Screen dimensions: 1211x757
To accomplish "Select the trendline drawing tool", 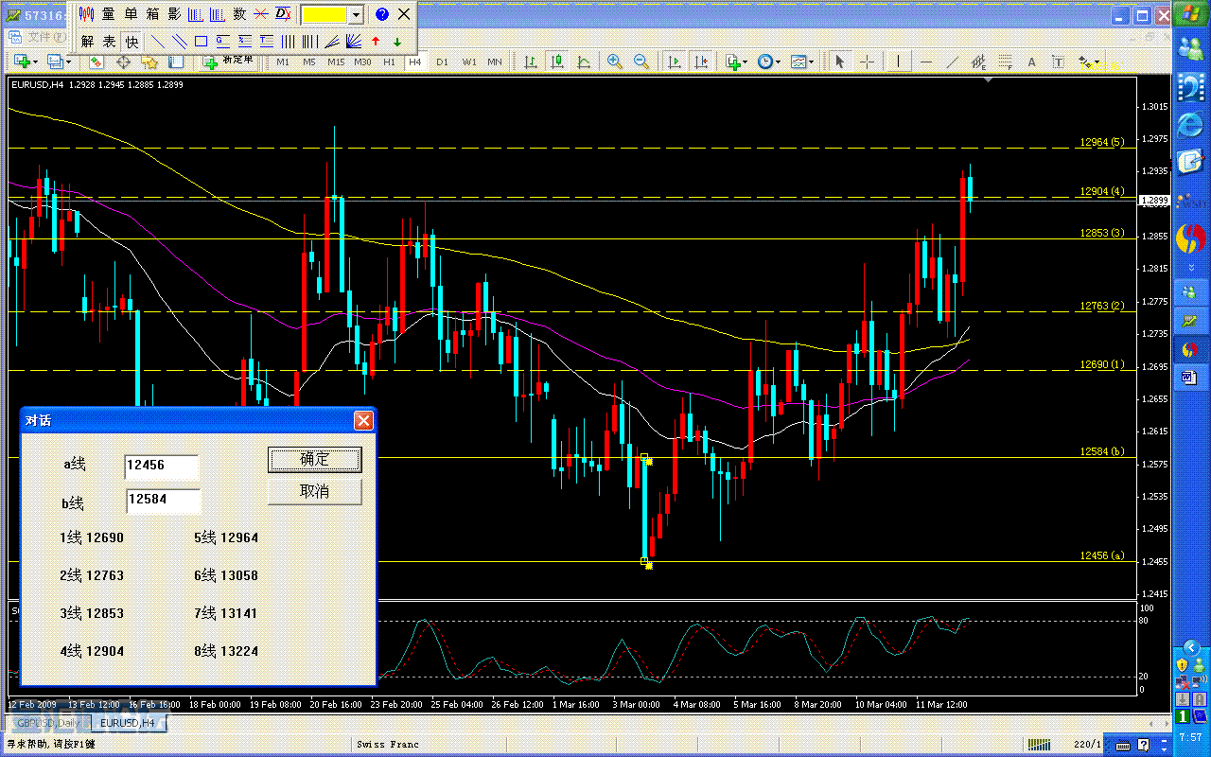I will [x=953, y=62].
